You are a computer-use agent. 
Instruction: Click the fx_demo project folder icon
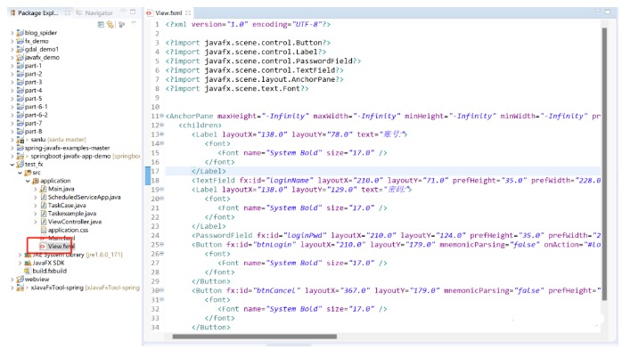(20, 41)
